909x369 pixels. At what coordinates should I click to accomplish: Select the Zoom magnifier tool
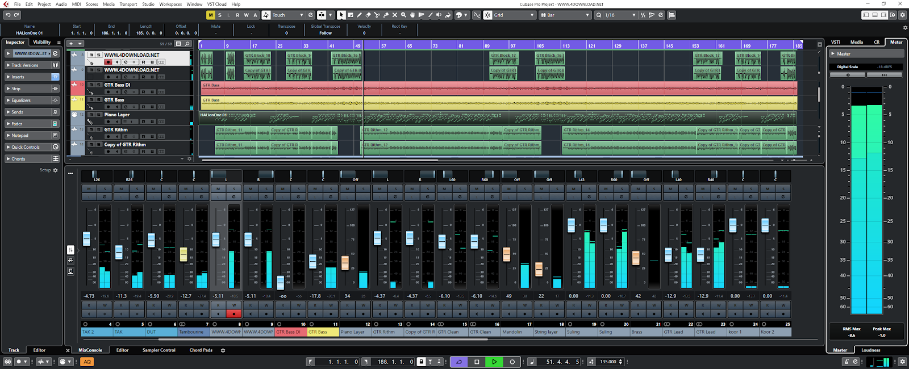point(403,15)
